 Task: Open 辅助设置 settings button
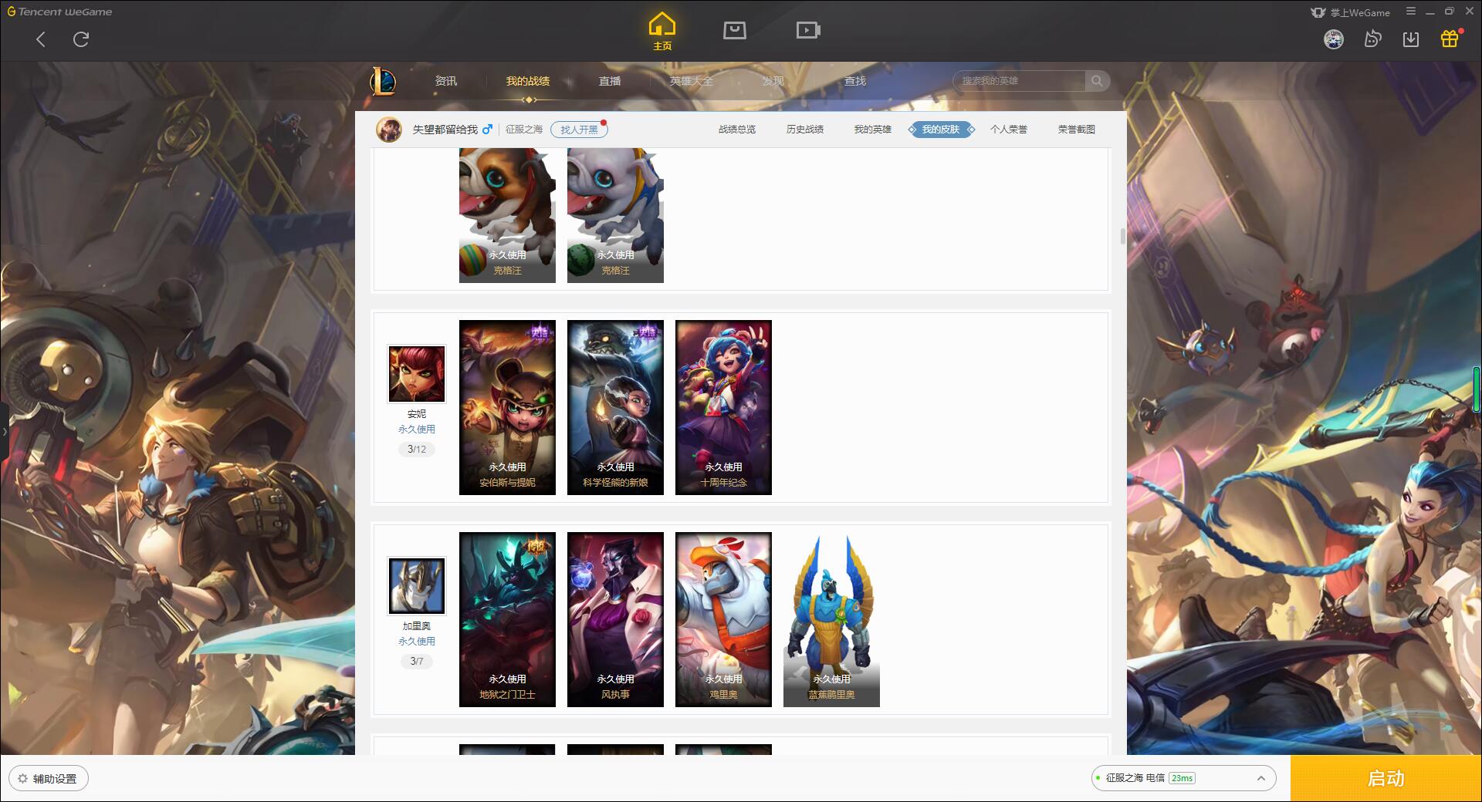(x=48, y=779)
